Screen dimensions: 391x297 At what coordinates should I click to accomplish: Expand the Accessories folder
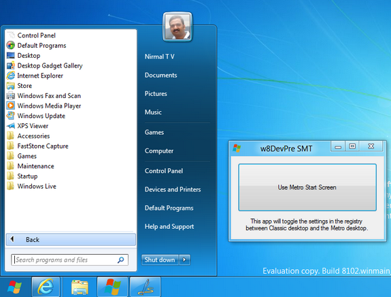pos(33,136)
